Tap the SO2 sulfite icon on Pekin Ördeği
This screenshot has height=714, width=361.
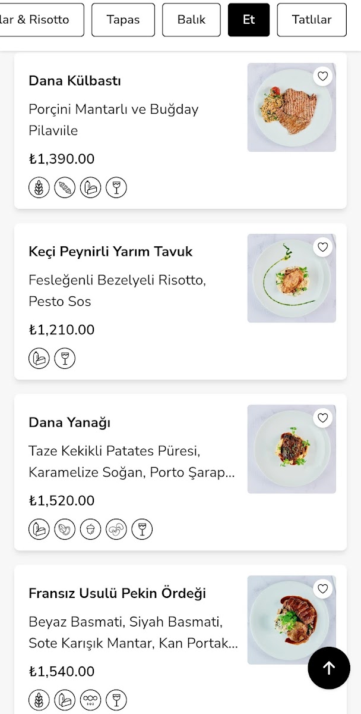(90, 700)
